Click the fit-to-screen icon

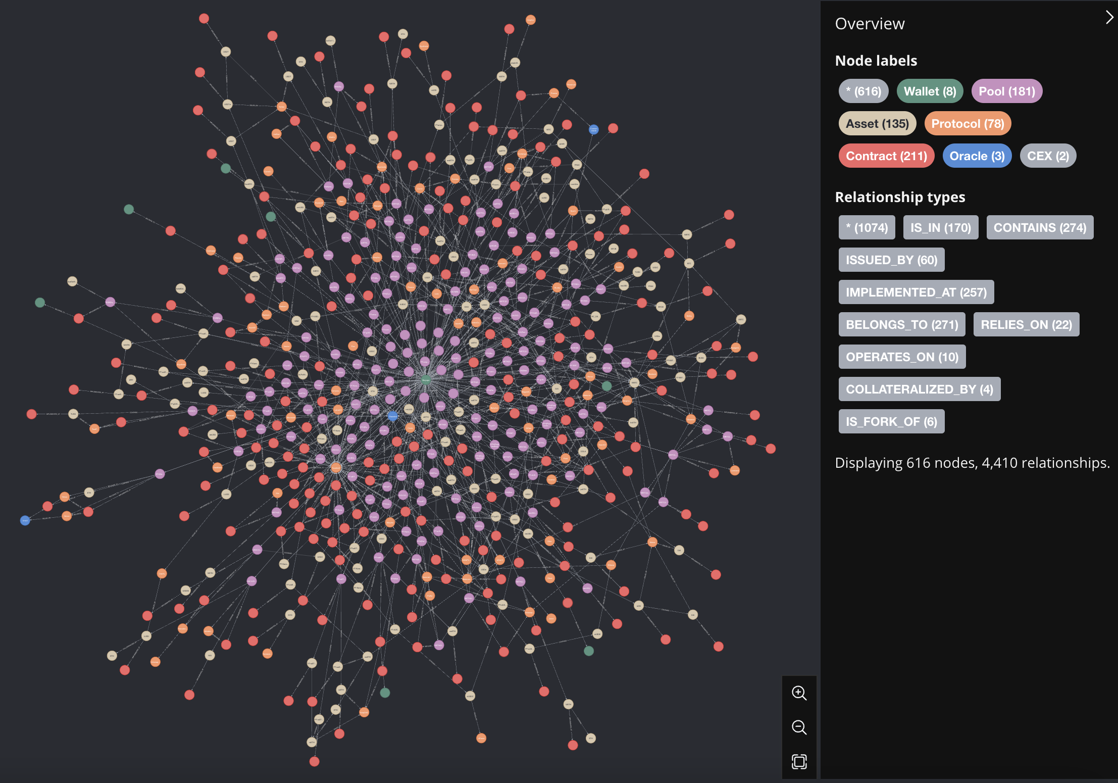pyautogui.click(x=799, y=761)
